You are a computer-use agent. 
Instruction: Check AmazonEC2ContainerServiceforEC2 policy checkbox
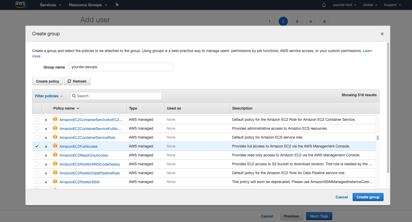pos(37,119)
